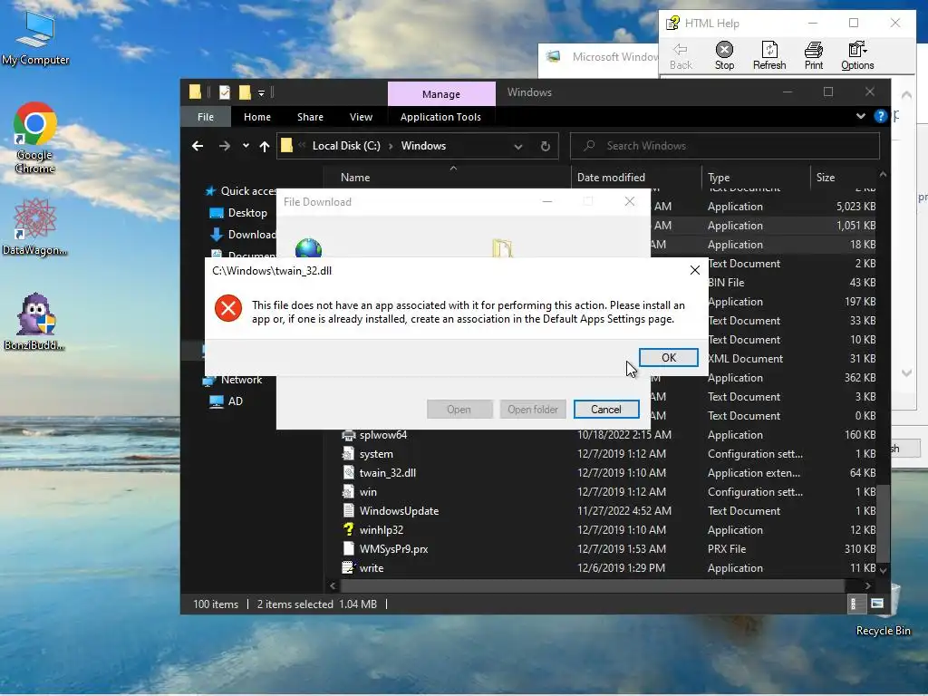The image size is (928, 696).
Task: Open the recent locations dropdown arrow
Action: pyautogui.click(x=246, y=146)
